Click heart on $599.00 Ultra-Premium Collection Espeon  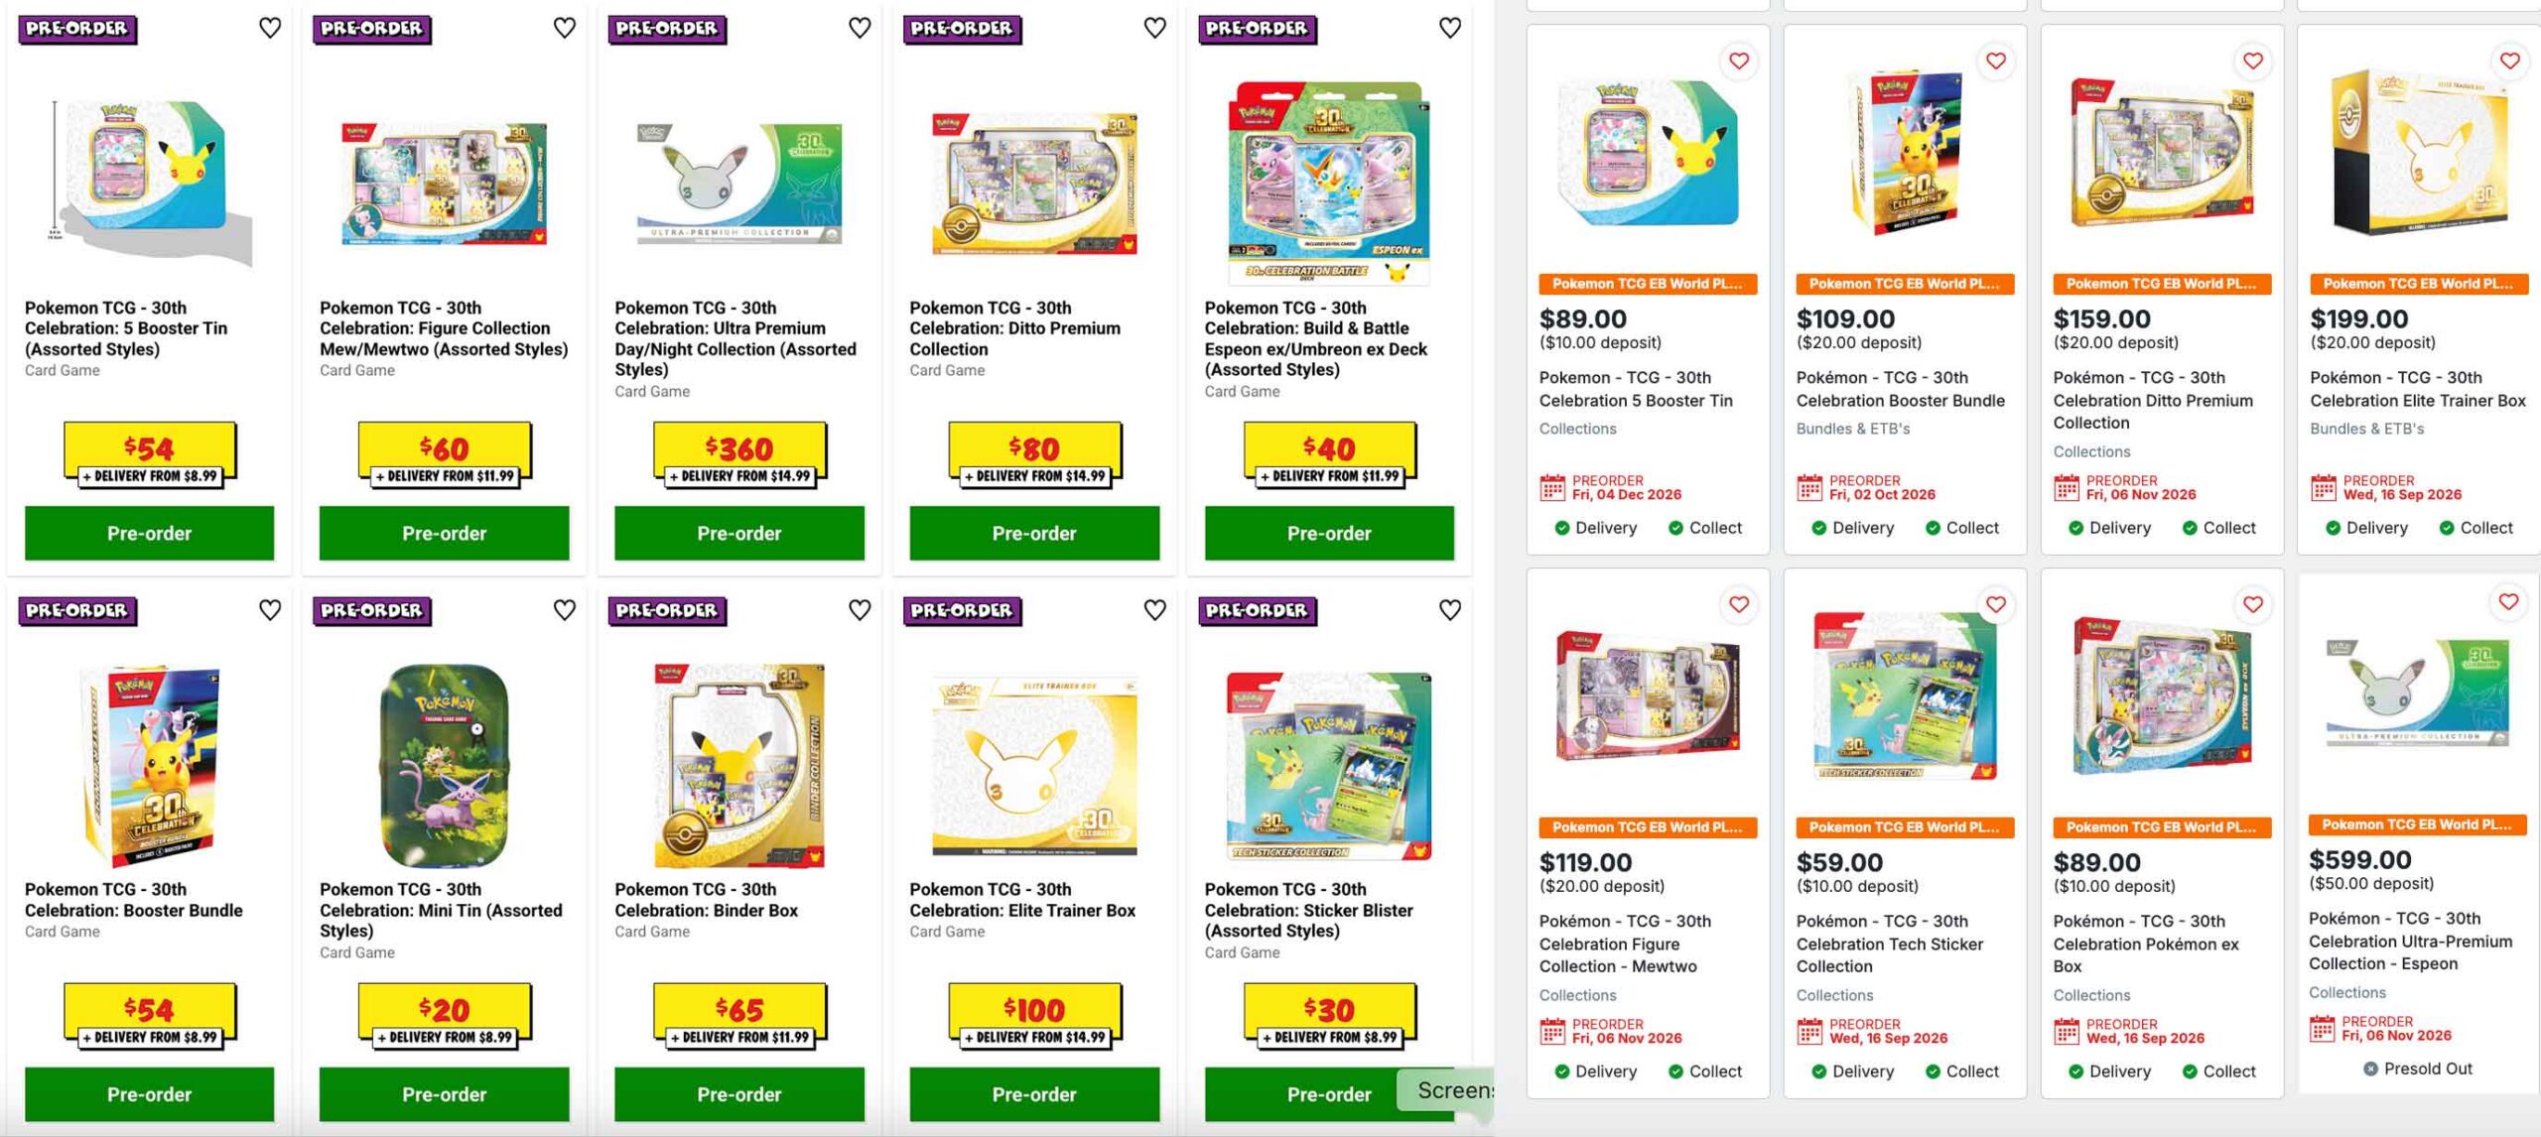click(x=2508, y=601)
